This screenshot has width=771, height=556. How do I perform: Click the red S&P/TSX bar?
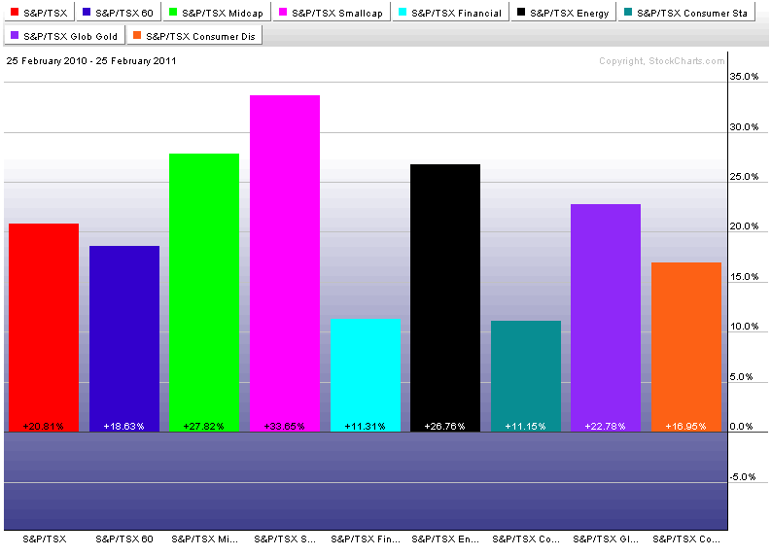point(43,327)
